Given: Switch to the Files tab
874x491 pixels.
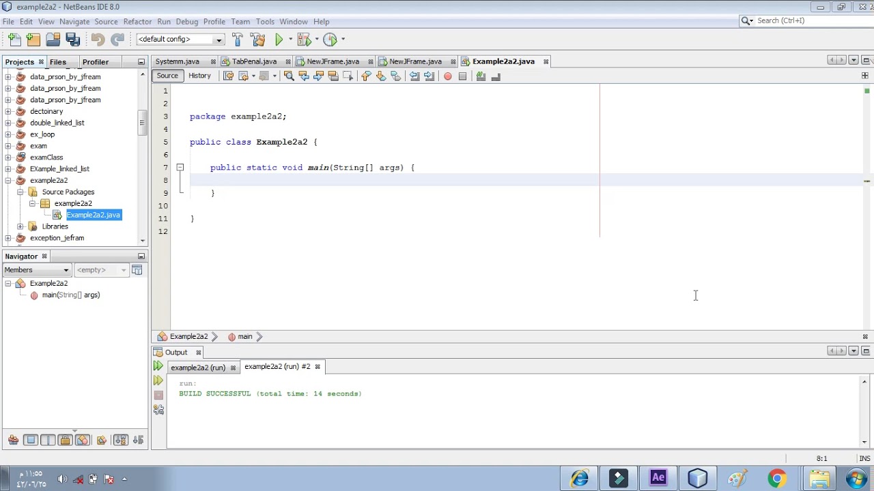Looking at the screenshot, I should [x=58, y=62].
